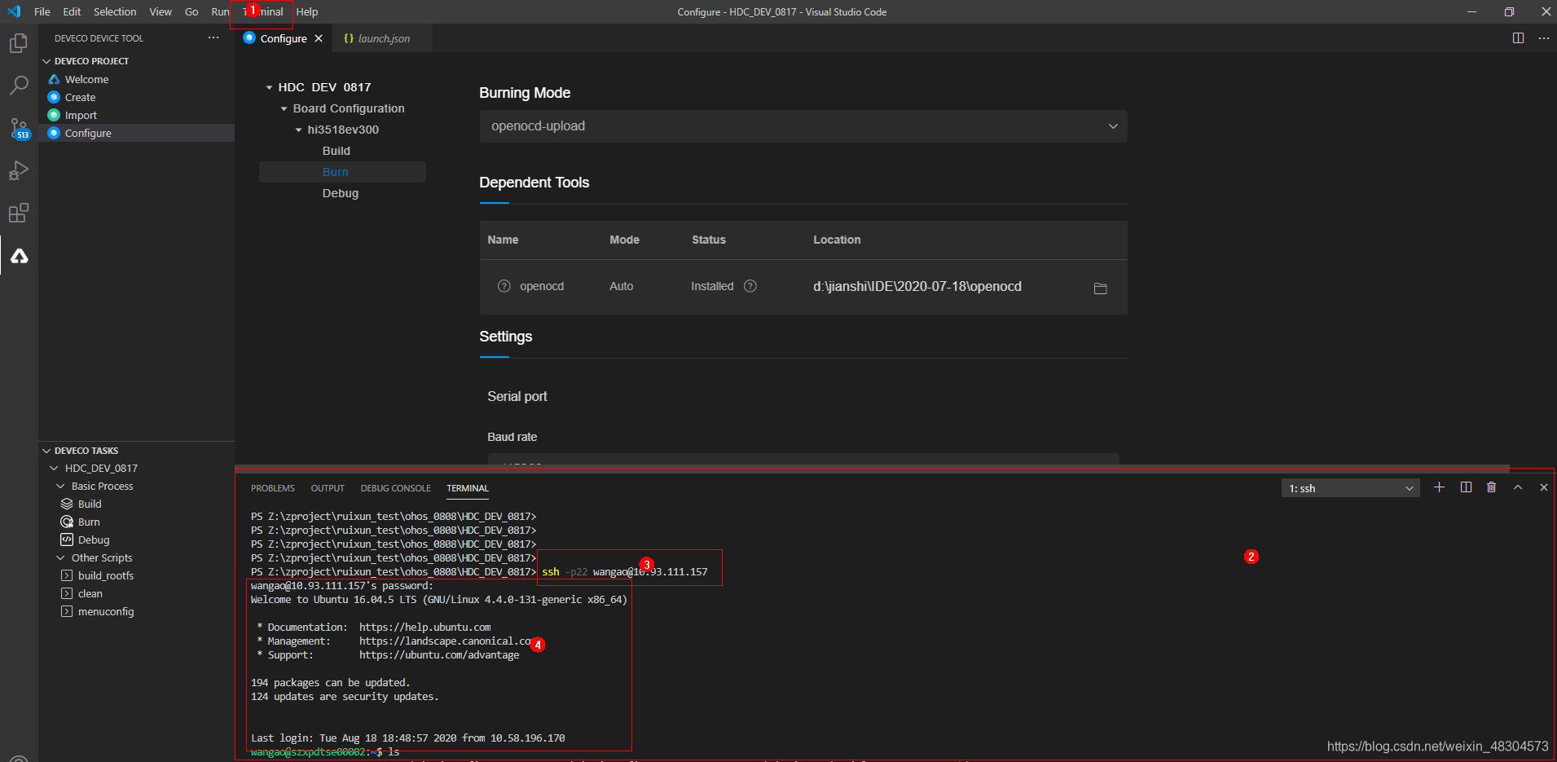
Task: Select Build under hi3518ev300 configuration
Action: 336,151
